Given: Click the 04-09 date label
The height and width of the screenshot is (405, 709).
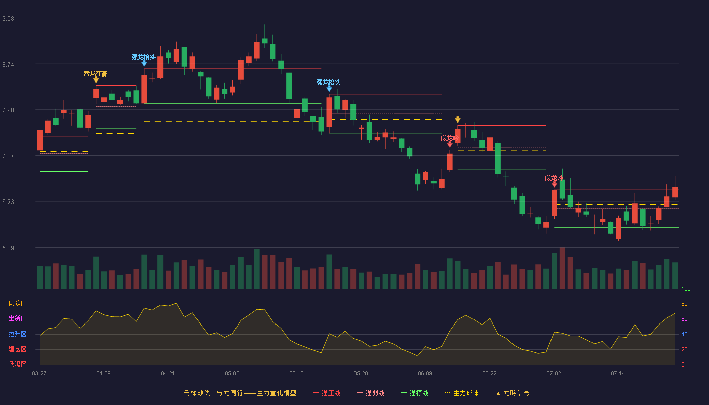Looking at the screenshot, I should (x=103, y=373).
